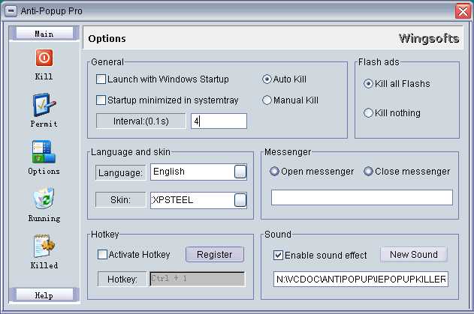Click the Hotkey: label box

122,279
